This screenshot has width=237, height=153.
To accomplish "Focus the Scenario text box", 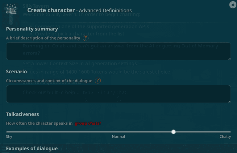I will [118, 94].
